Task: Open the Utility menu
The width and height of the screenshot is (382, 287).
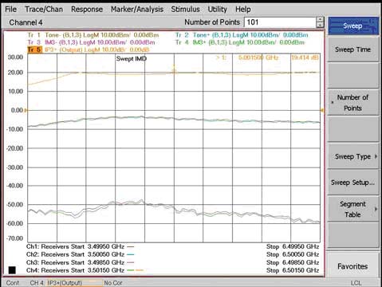Action: coord(217,10)
